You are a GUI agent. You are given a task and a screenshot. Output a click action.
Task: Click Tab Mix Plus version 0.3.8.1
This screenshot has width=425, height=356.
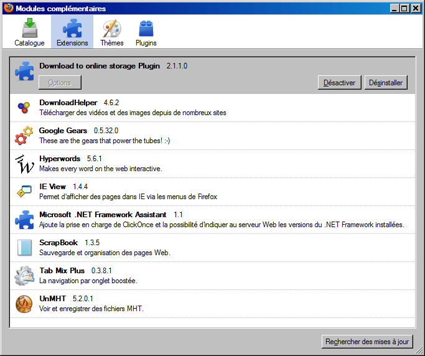pos(101,271)
